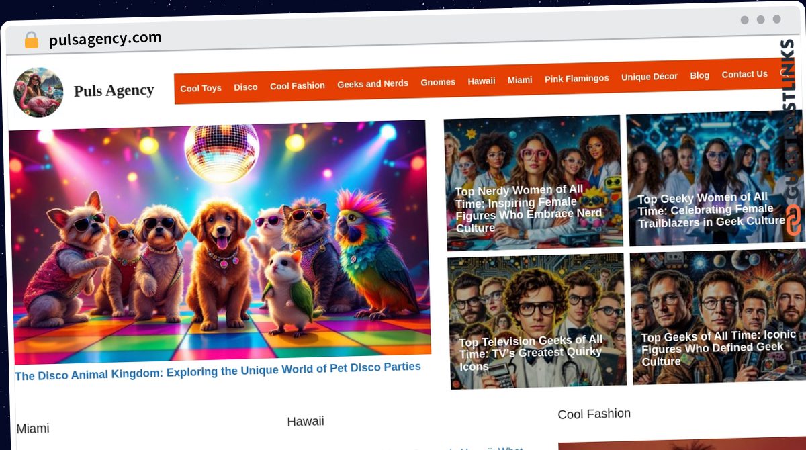Screen dimensions: 806x450
Task: Go to the Disco category
Action: pos(245,87)
